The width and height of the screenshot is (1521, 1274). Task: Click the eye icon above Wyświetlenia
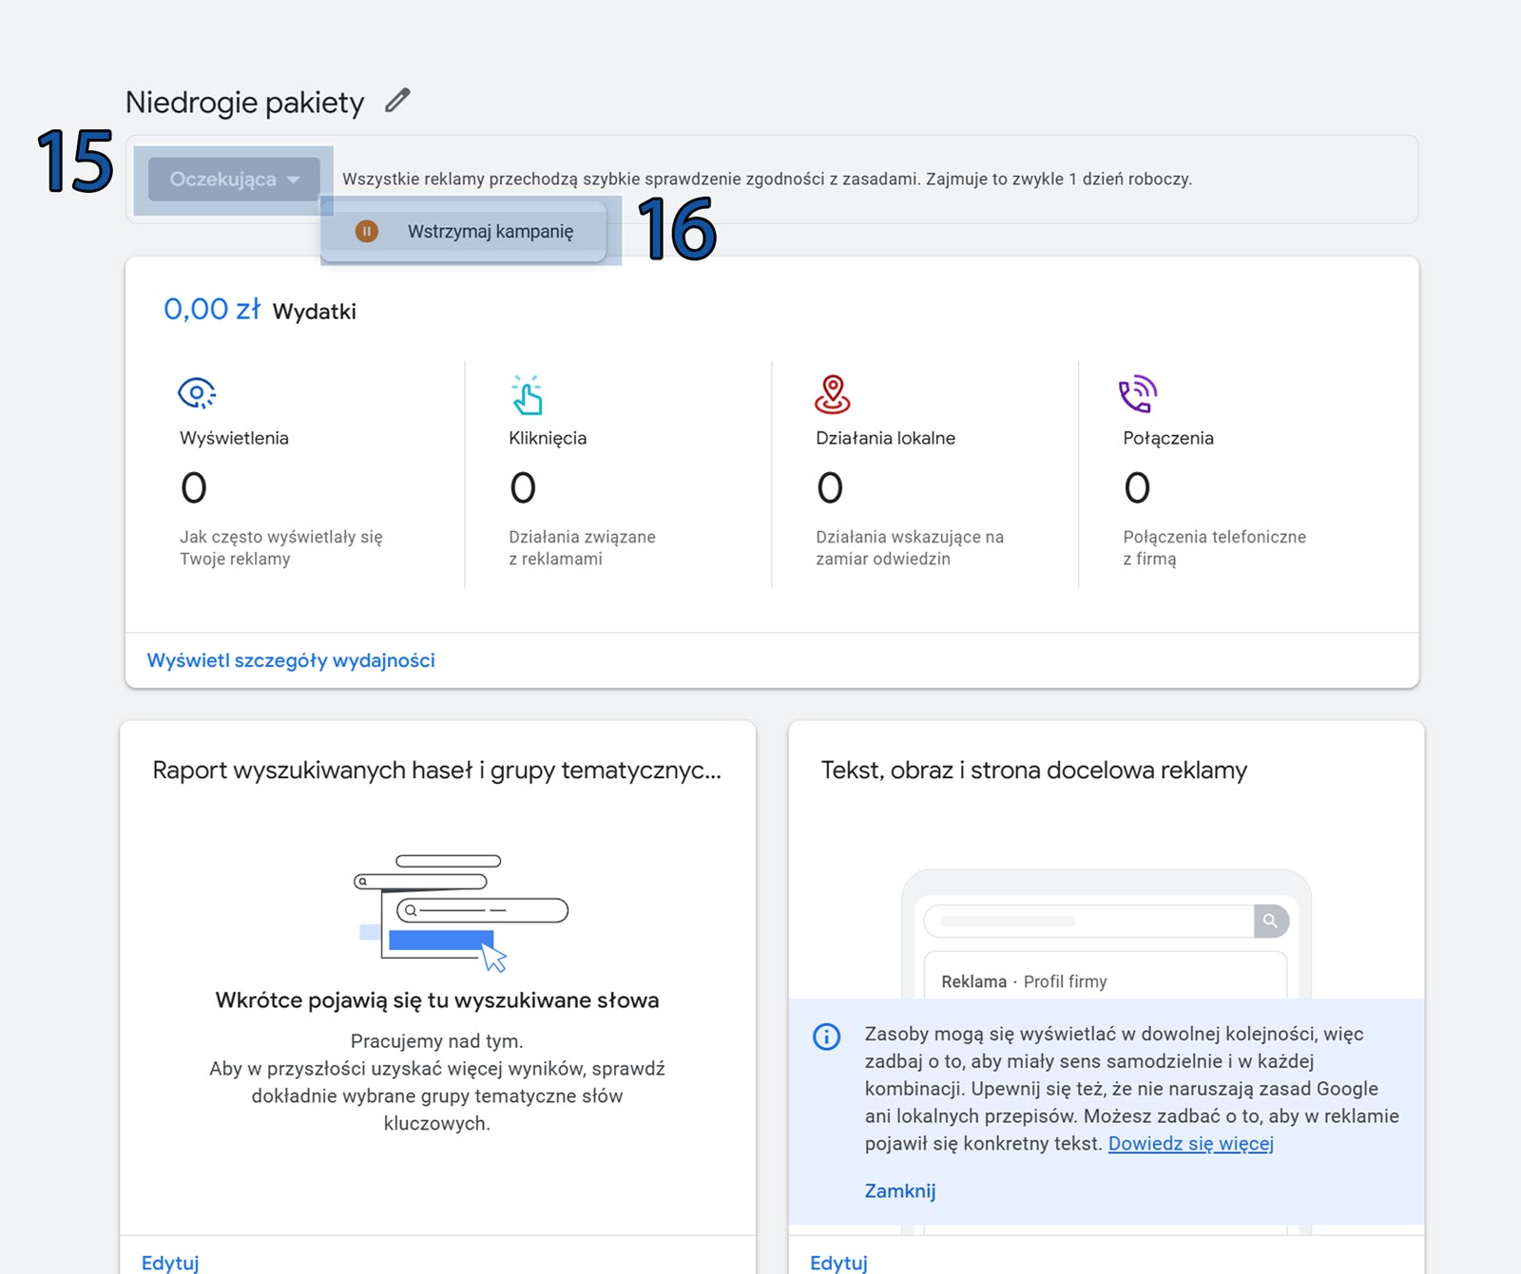(x=197, y=393)
